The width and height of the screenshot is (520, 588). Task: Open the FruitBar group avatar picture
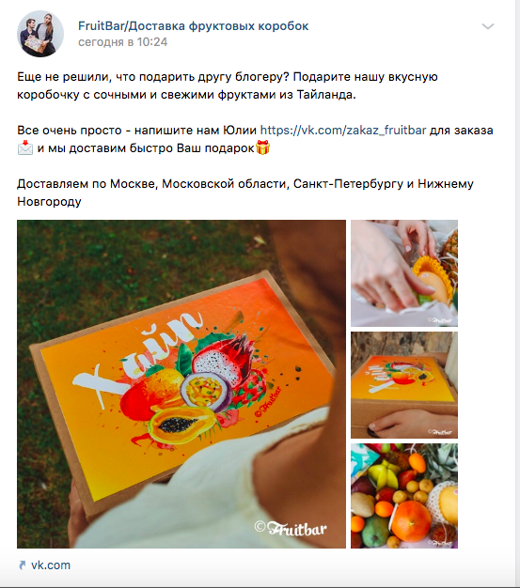tap(40, 34)
